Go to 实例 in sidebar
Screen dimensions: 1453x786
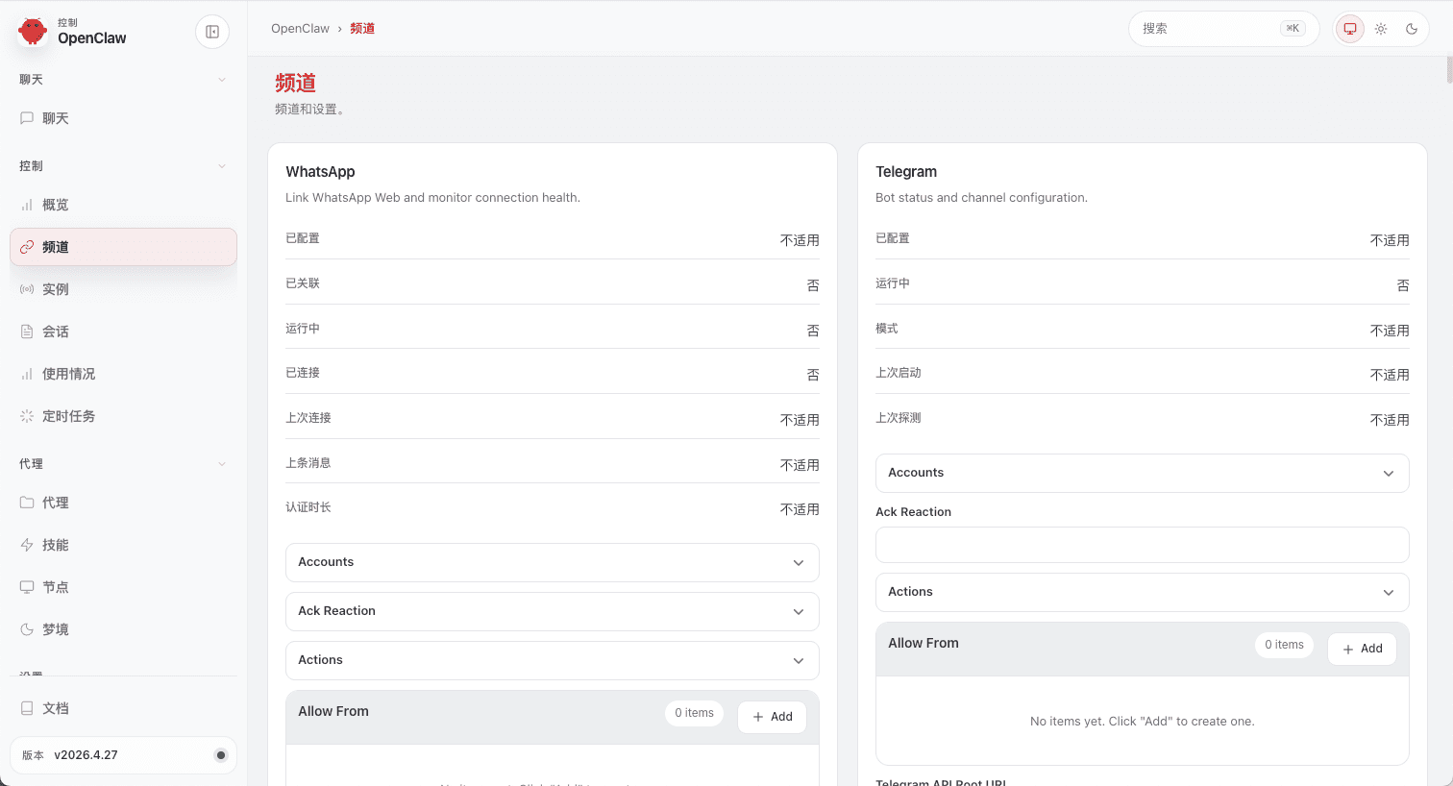pyautogui.click(x=123, y=289)
